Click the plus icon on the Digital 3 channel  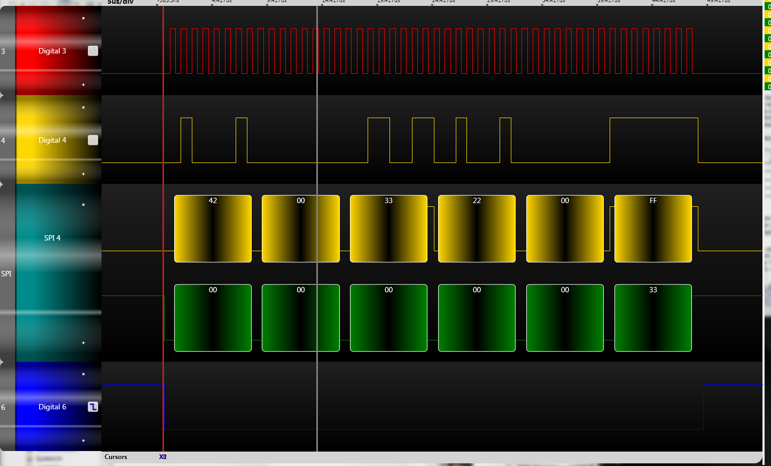coord(83,84)
